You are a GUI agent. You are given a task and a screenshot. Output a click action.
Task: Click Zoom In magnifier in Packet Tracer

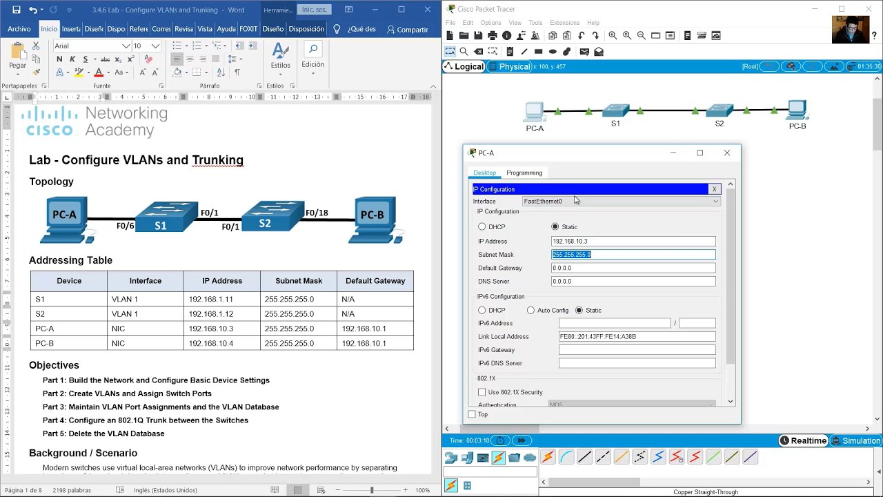[x=613, y=35]
